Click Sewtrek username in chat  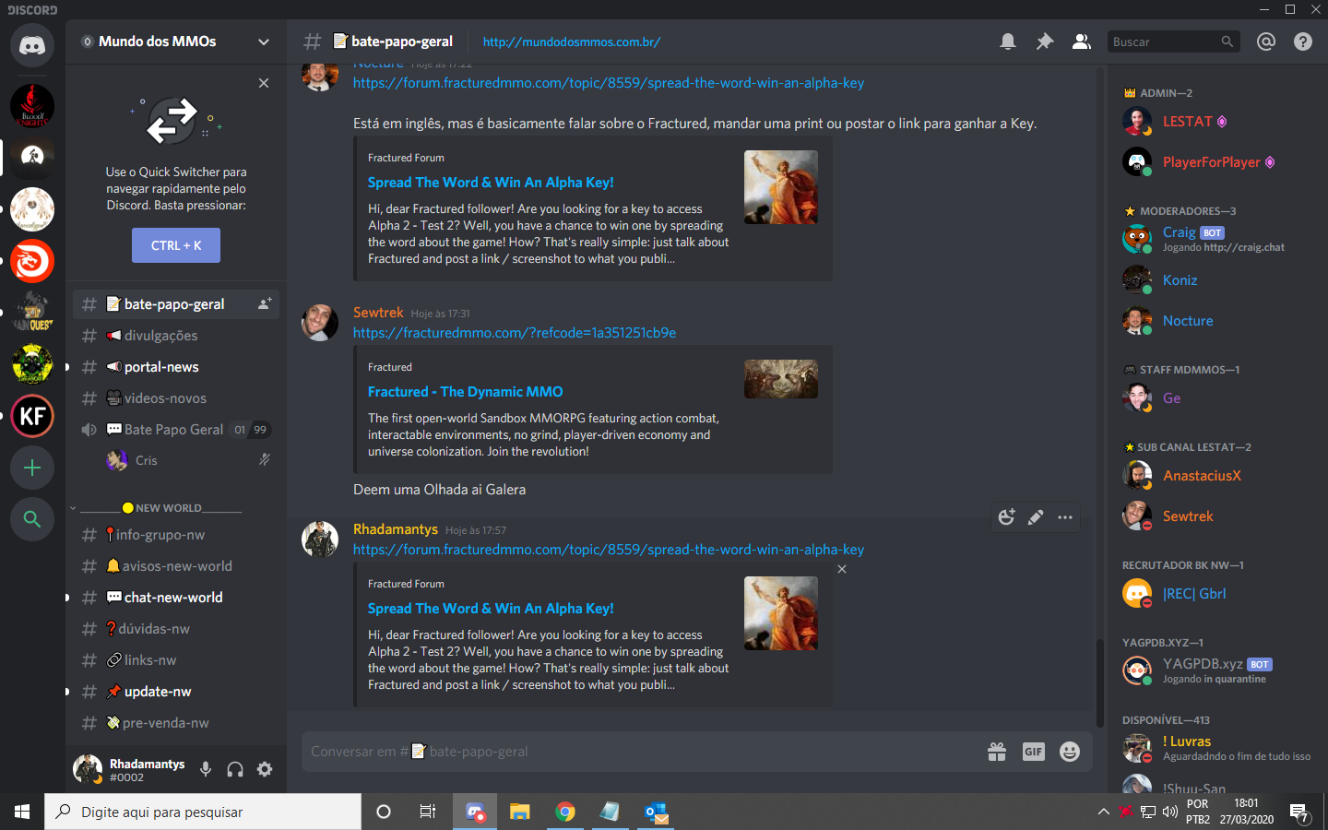(378, 313)
